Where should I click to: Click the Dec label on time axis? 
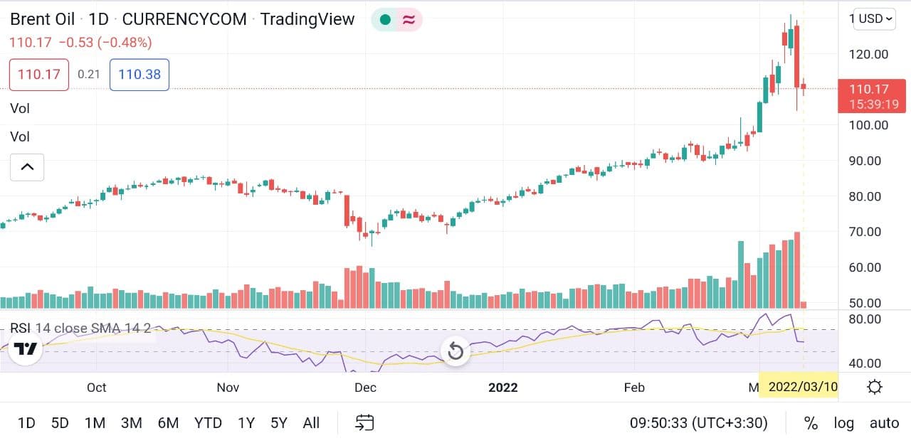pos(365,388)
